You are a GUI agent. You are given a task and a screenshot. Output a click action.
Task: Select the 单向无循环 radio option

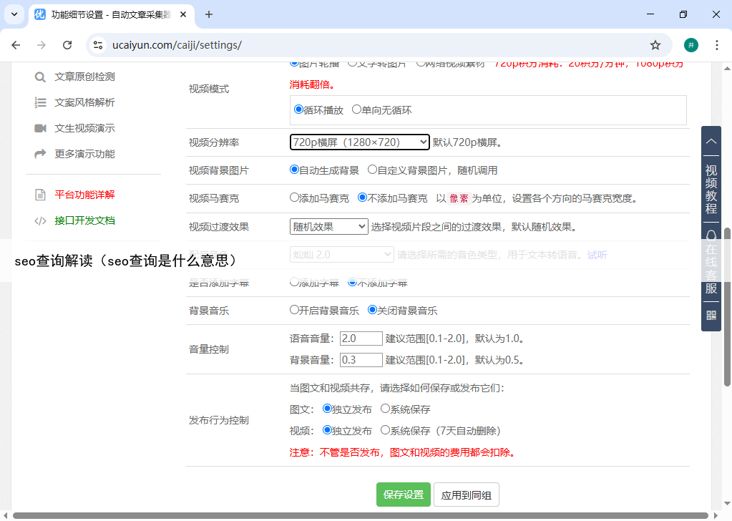coord(356,110)
